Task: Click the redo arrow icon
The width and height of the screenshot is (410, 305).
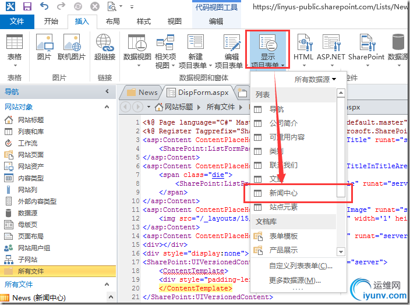Action: (x=61, y=6)
